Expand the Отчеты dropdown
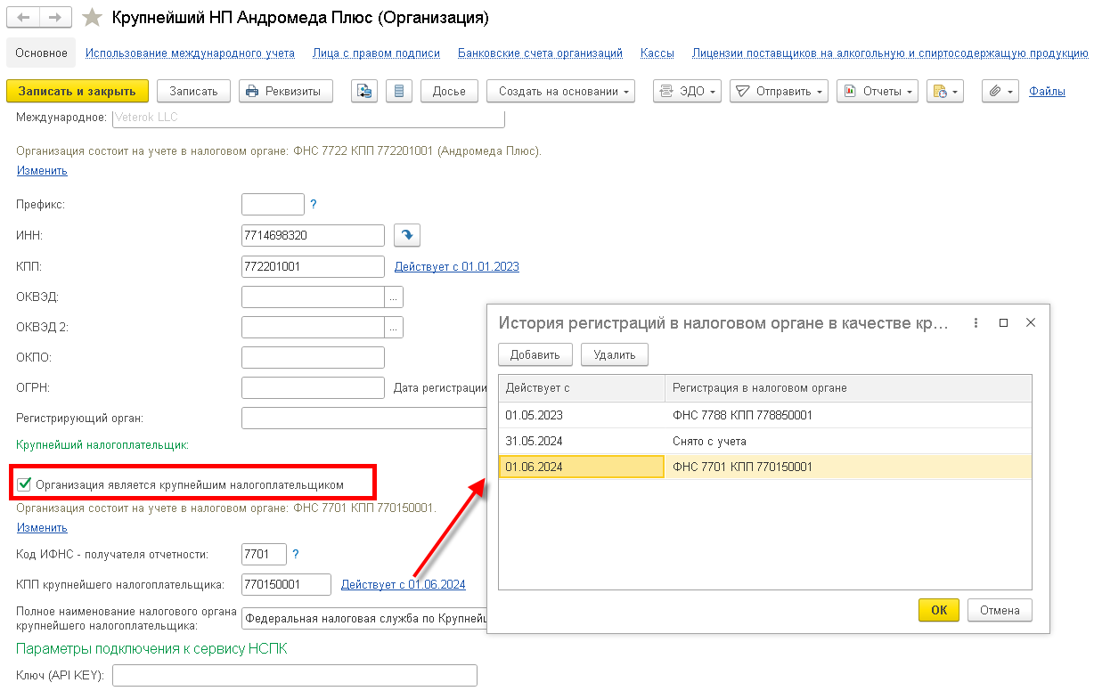Screen dimensions: 1094x691 click(x=877, y=91)
